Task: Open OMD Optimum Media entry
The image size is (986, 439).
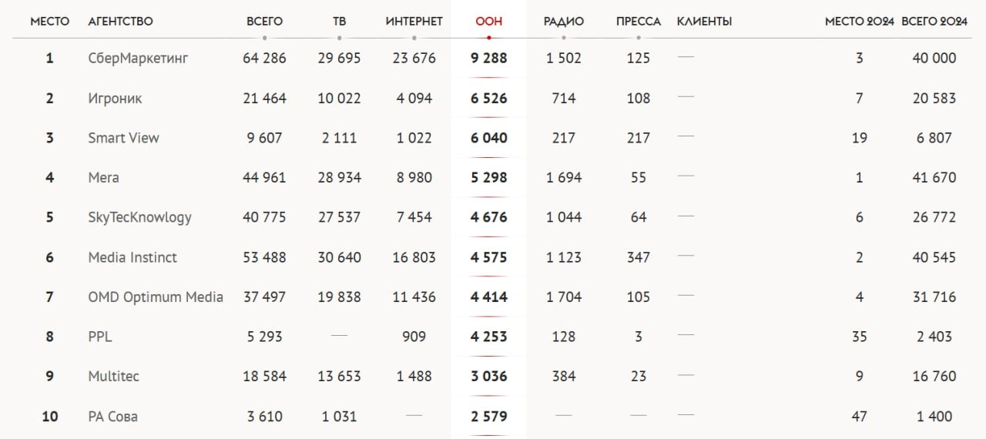Action: pos(156,297)
